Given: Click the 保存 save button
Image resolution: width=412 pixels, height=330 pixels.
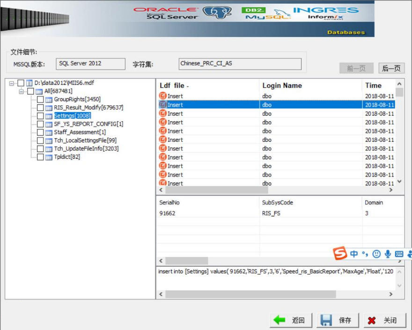Looking at the screenshot, I should coord(337,320).
